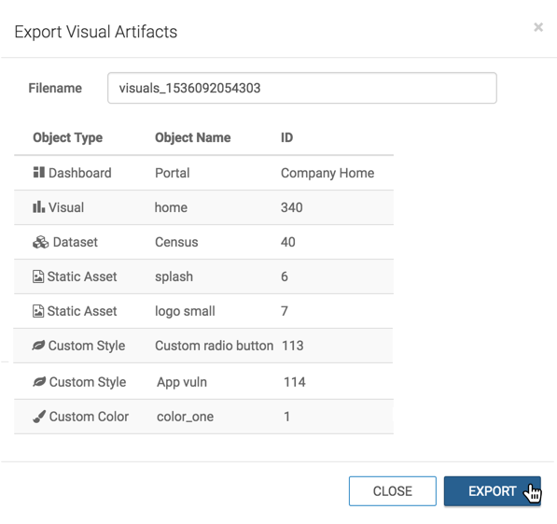Click the Dataset cubes icon

pyautogui.click(x=40, y=242)
